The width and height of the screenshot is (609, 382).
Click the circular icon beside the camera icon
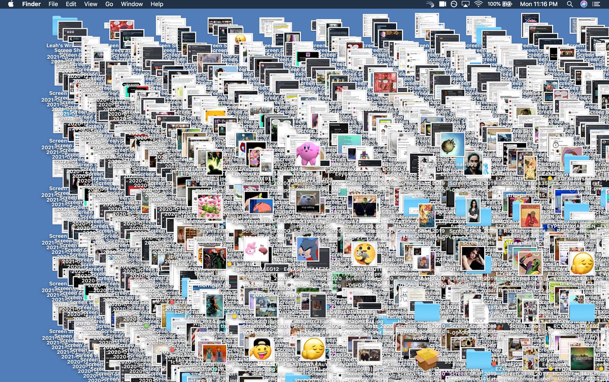coord(454,4)
